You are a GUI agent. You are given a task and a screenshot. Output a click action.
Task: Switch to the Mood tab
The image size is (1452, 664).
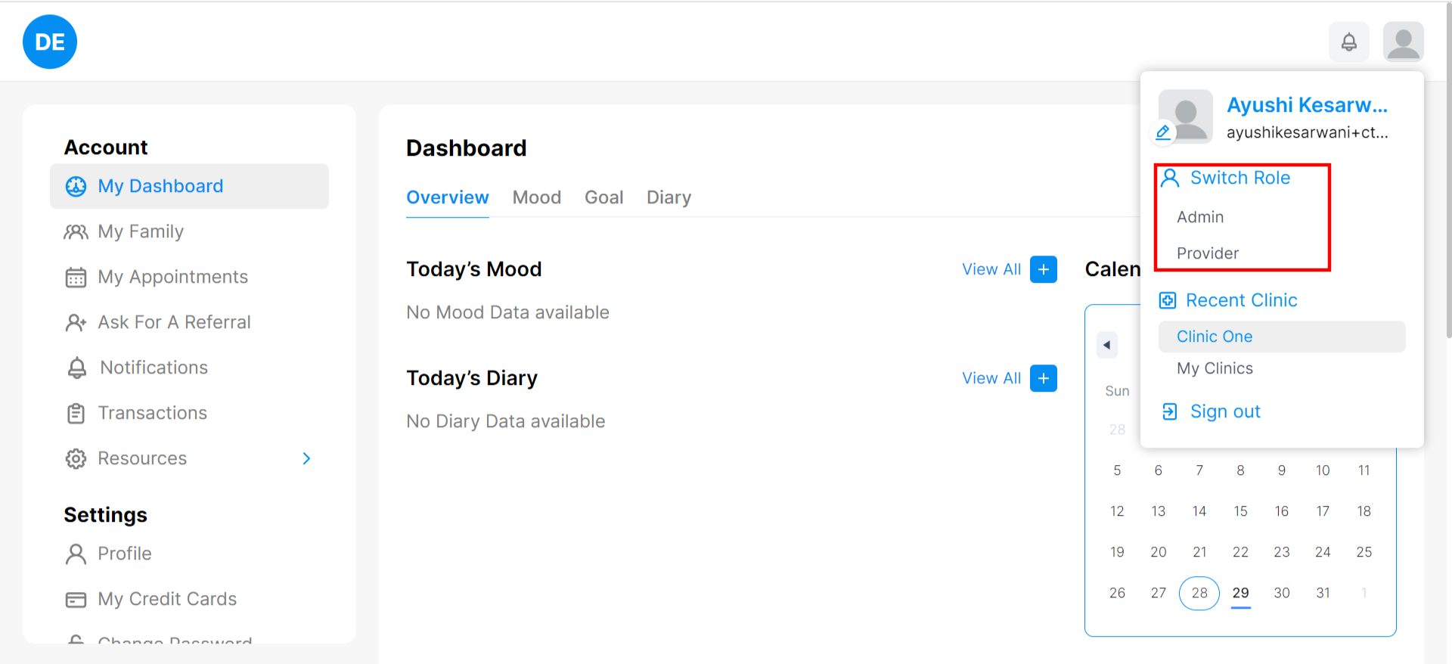536,197
